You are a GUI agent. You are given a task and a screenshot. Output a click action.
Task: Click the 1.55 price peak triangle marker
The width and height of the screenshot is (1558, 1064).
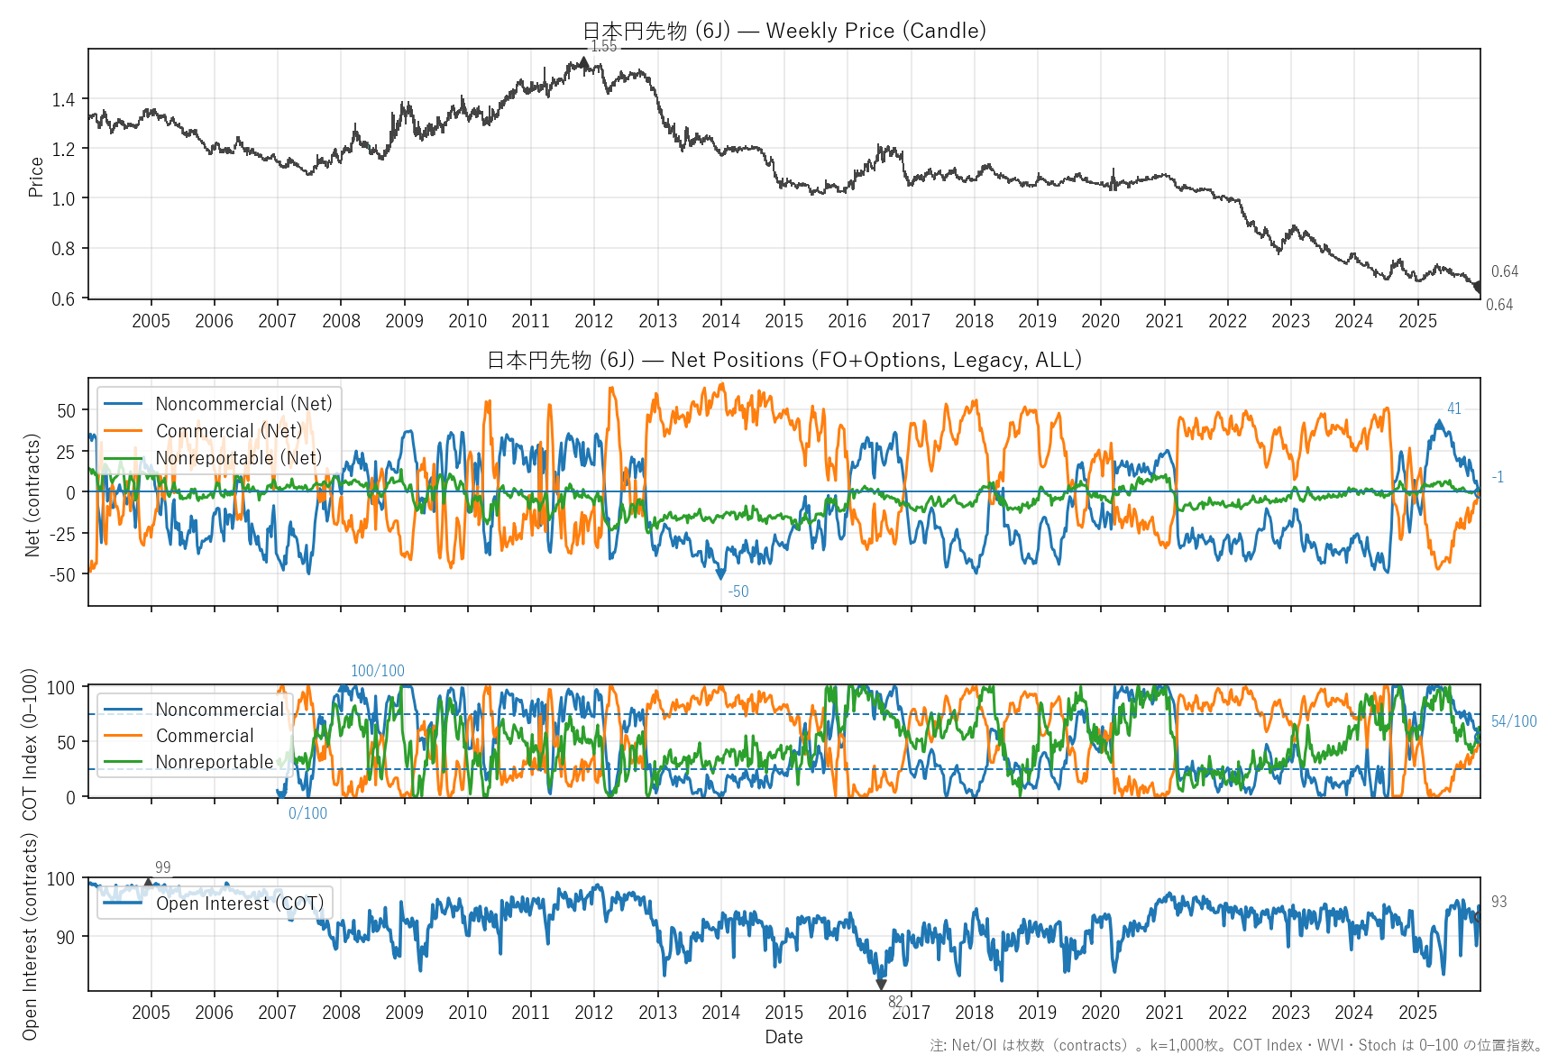583,62
